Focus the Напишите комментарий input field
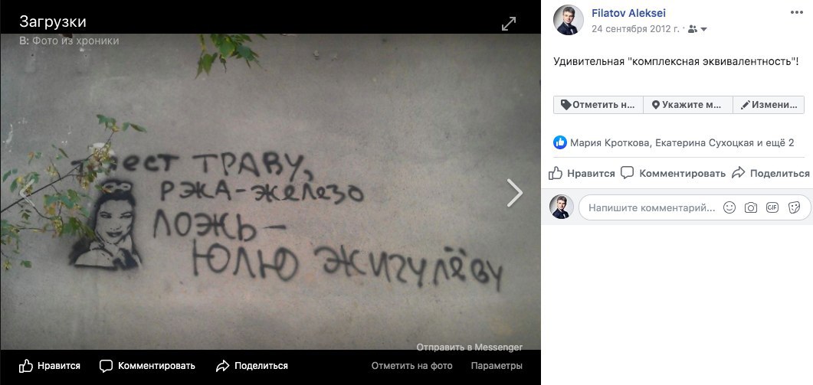Viewport: 813px width, 385px height. (x=652, y=207)
